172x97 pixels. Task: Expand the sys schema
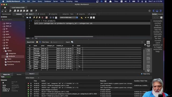click(2, 46)
